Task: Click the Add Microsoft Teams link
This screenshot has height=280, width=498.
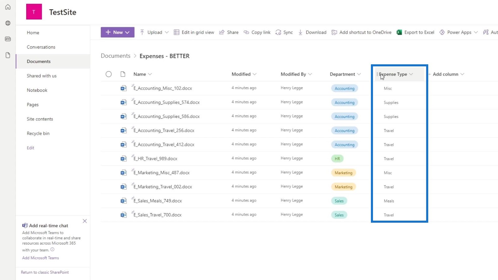Action: (x=40, y=258)
